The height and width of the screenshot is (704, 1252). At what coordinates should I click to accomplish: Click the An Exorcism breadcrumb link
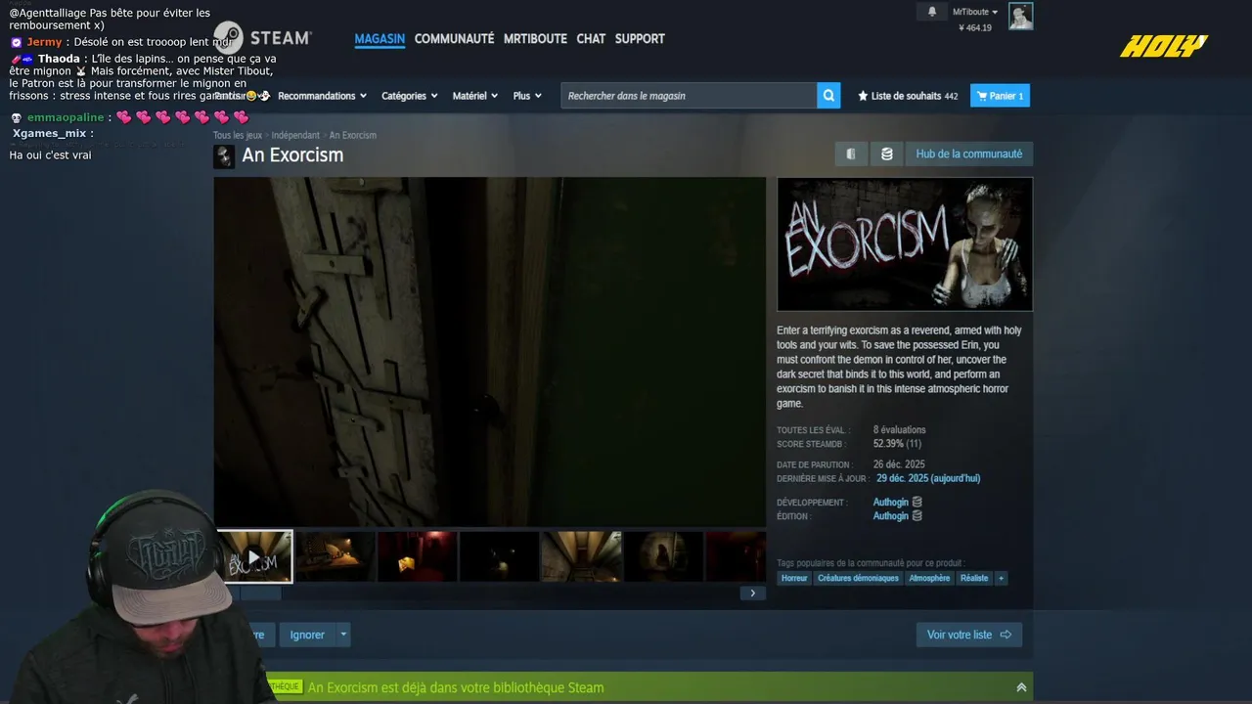coord(352,135)
